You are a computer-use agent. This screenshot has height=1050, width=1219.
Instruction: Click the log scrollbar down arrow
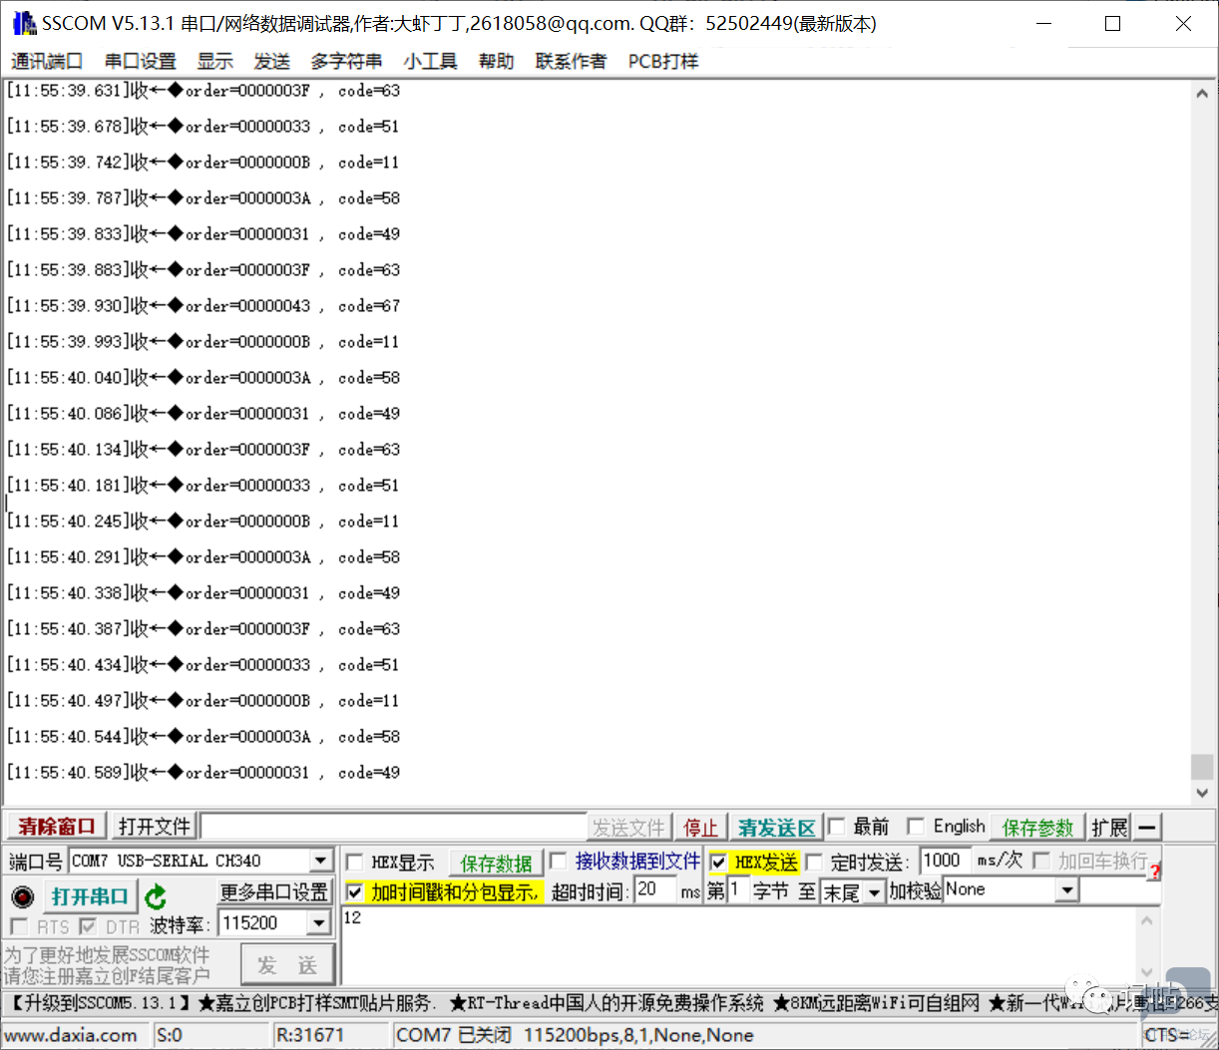[1202, 793]
